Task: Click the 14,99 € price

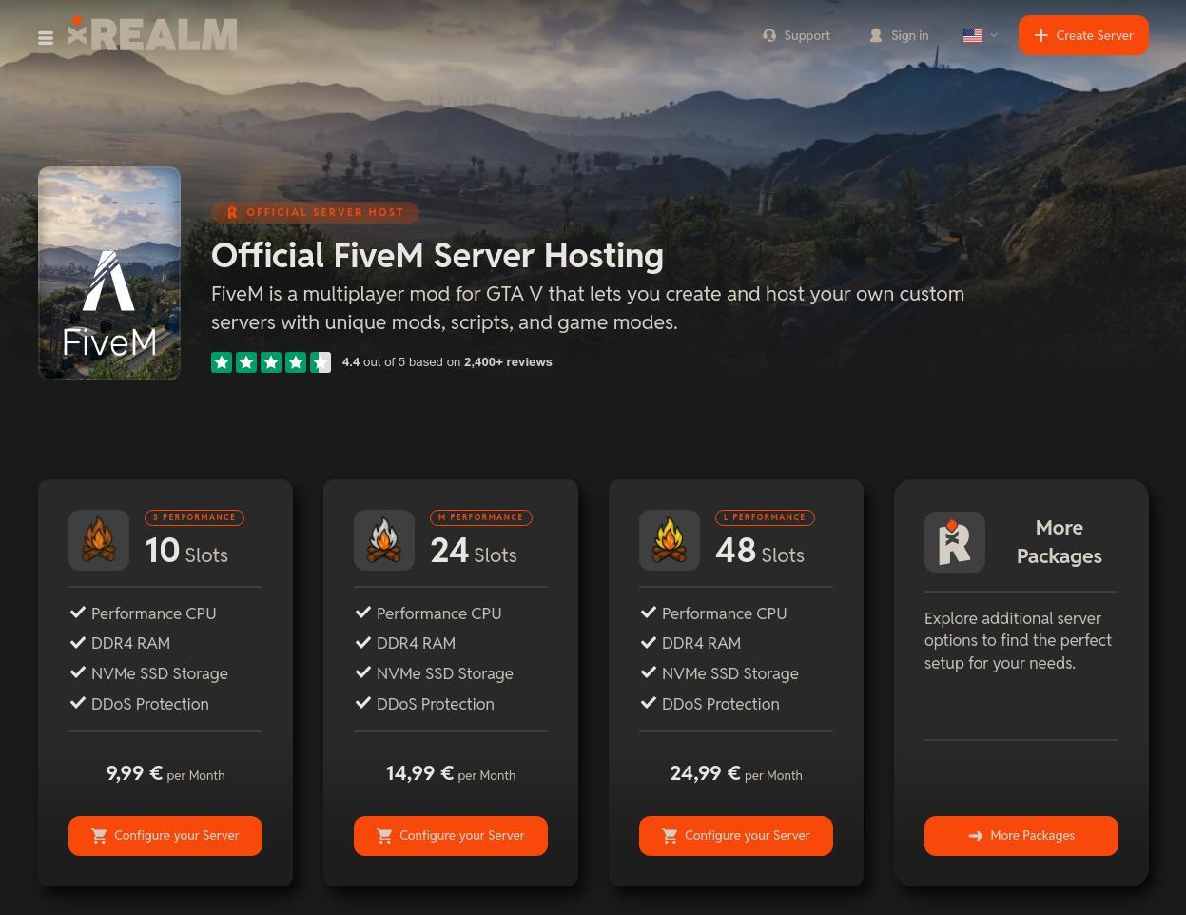Action: 419,773
